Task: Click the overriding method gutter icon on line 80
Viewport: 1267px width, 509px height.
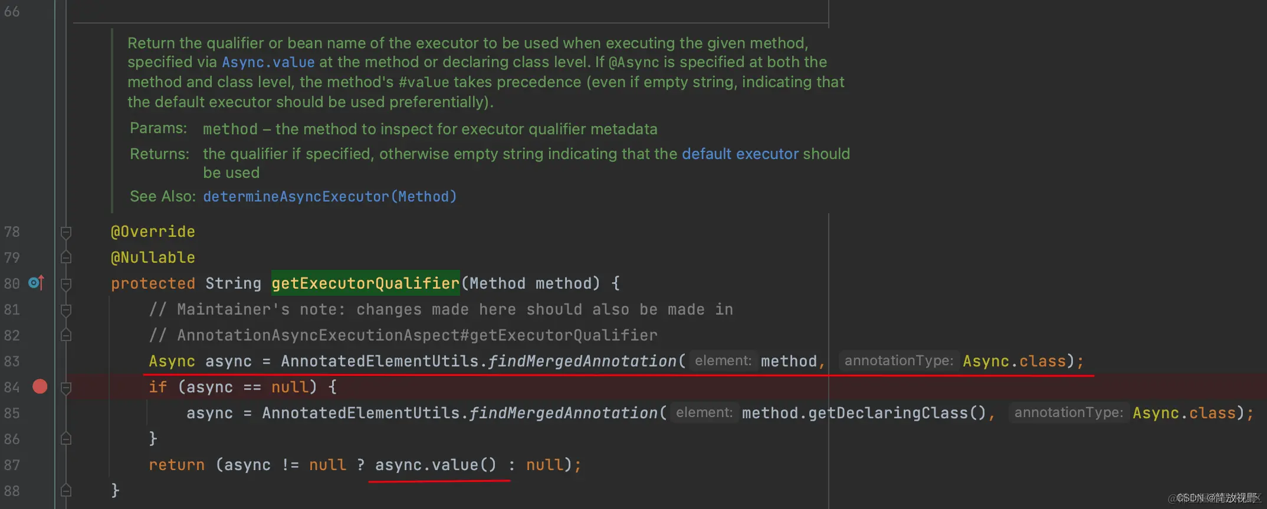Action: point(36,283)
